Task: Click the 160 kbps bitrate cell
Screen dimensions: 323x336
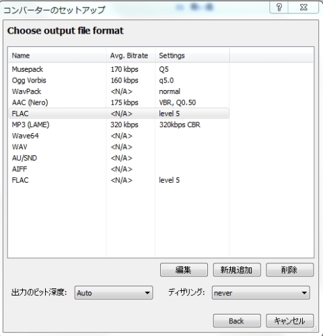Action: 124,80
